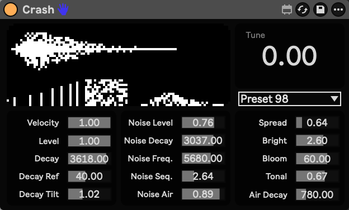Screen dimensions: 349x210
Task: Open the three-dots options menu
Action: pos(338,9)
